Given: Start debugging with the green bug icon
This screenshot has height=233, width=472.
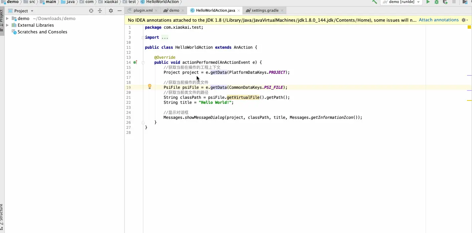Looking at the screenshot, I should [437, 2].
